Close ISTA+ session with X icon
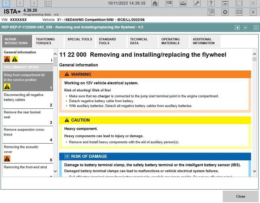The image size is (260, 203). pos(253,12)
